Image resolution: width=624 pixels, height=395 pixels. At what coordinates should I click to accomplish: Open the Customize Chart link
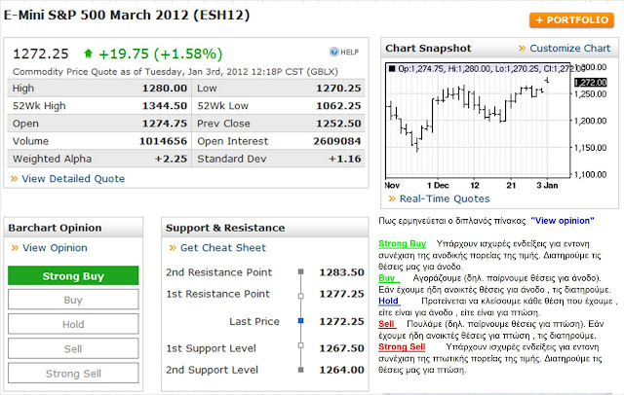[569, 48]
